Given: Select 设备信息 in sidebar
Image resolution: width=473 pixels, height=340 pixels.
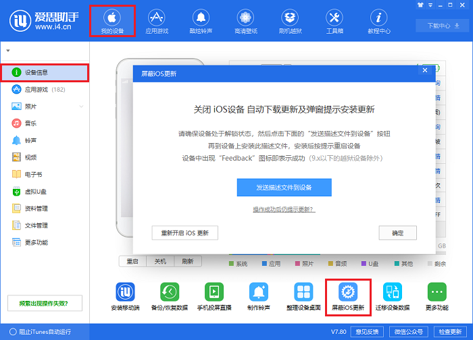Looking at the screenshot, I should tap(45, 73).
